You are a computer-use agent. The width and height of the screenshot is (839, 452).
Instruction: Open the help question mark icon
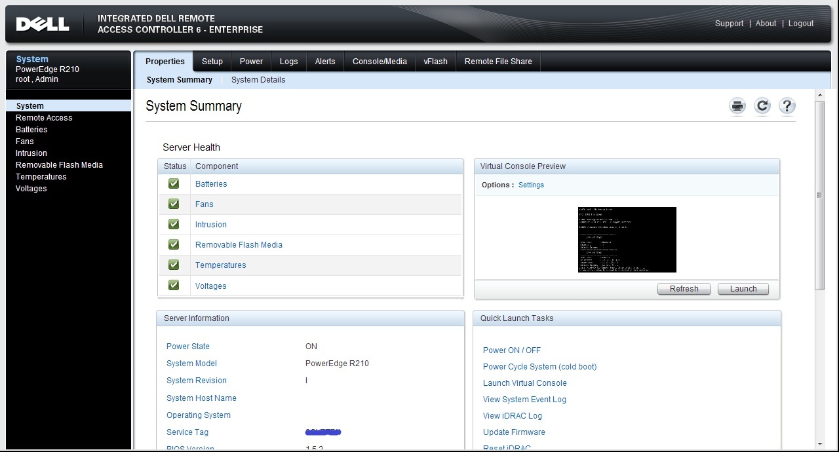[787, 106]
